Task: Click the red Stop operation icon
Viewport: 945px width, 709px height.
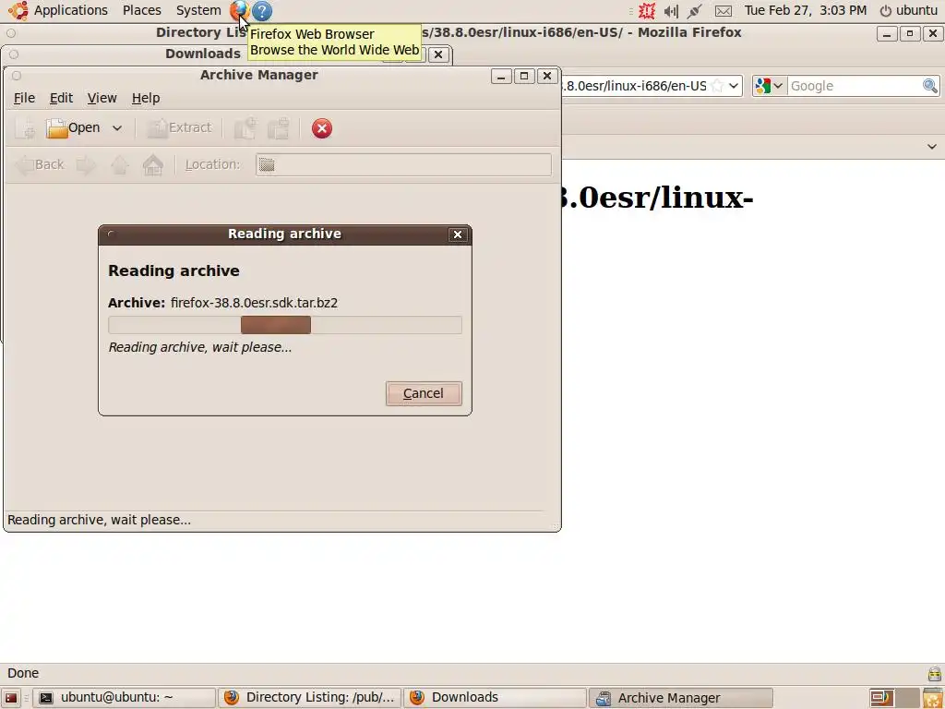Action: (x=322, y=128)
